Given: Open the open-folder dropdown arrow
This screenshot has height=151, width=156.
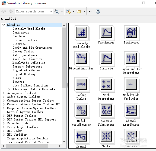Looking at the screenshot, I should (x=84, y=11).
